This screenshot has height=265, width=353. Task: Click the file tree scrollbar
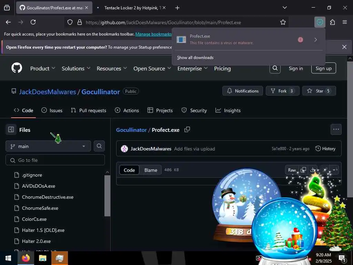point(108,196)
